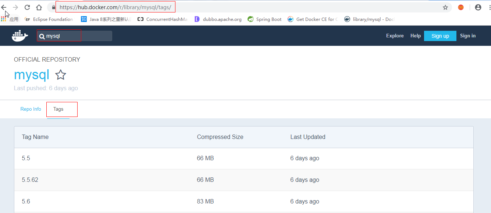
Task: Open the ConcurrentHashMap bookmark
Action: click(x=162, y=19)
